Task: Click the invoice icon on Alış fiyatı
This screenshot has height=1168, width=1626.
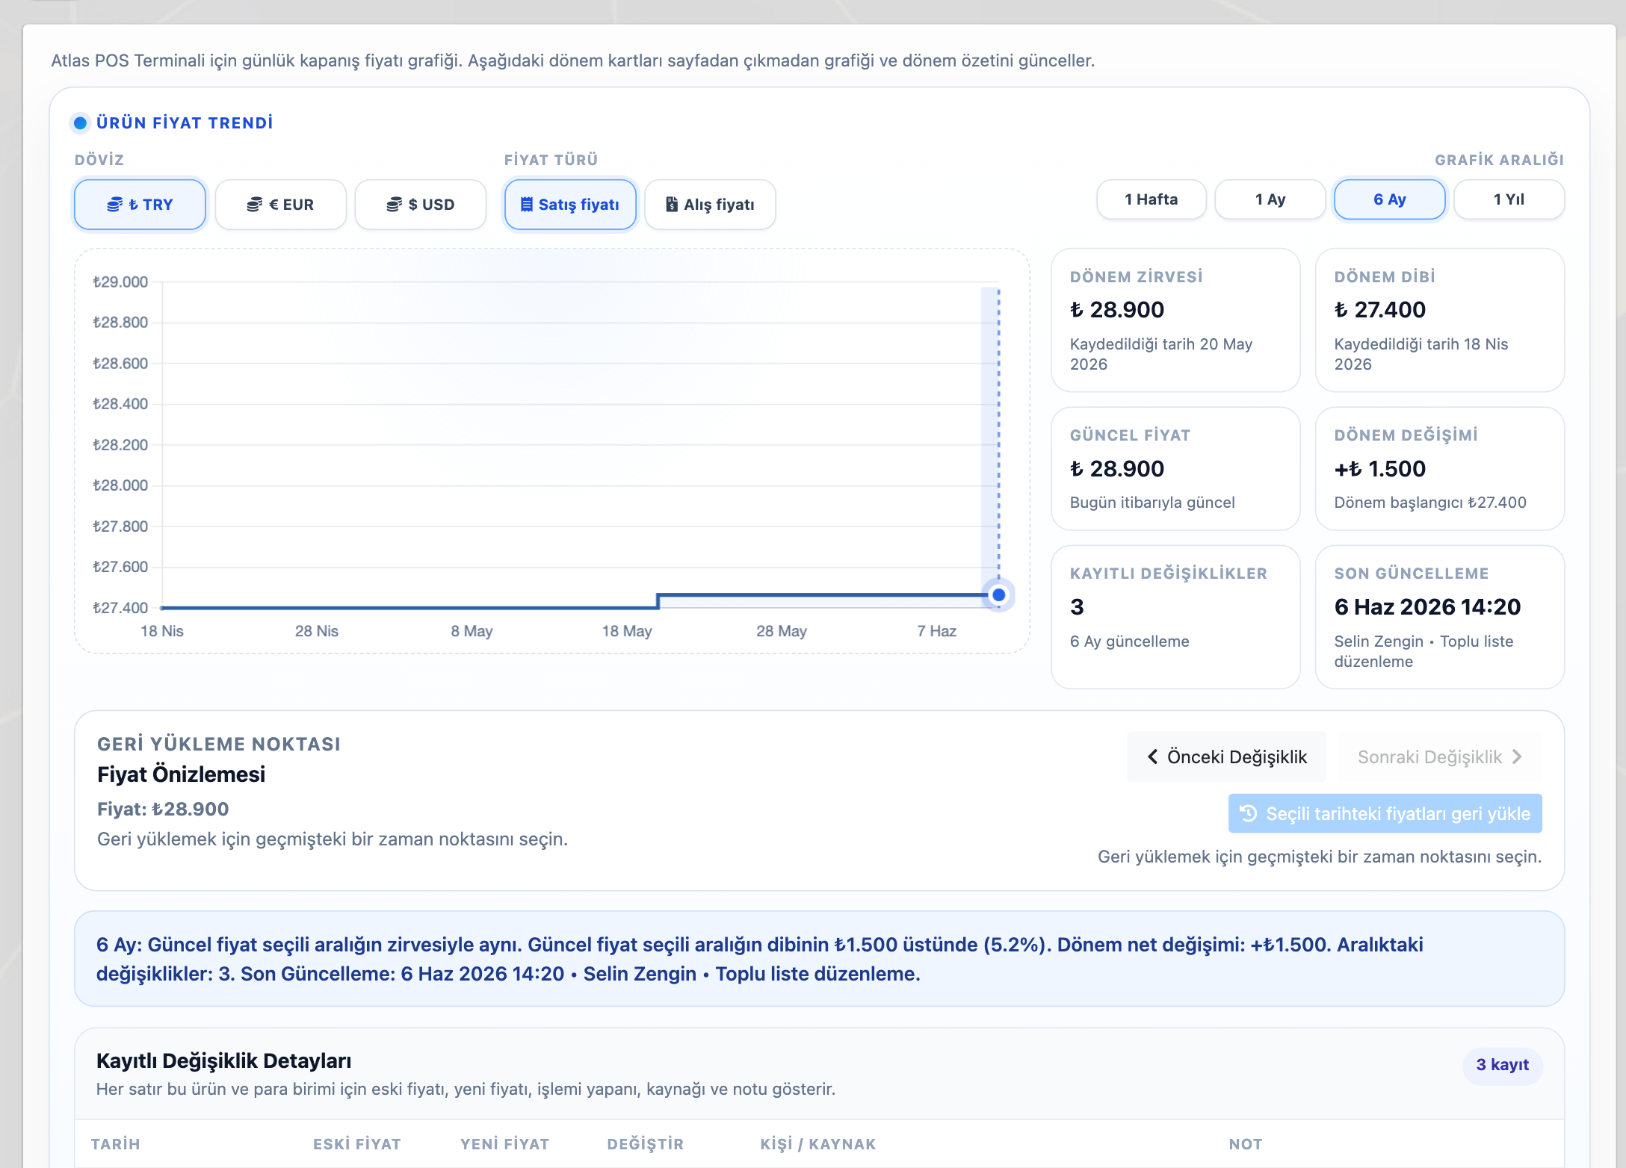Action: tap(672, 204)
